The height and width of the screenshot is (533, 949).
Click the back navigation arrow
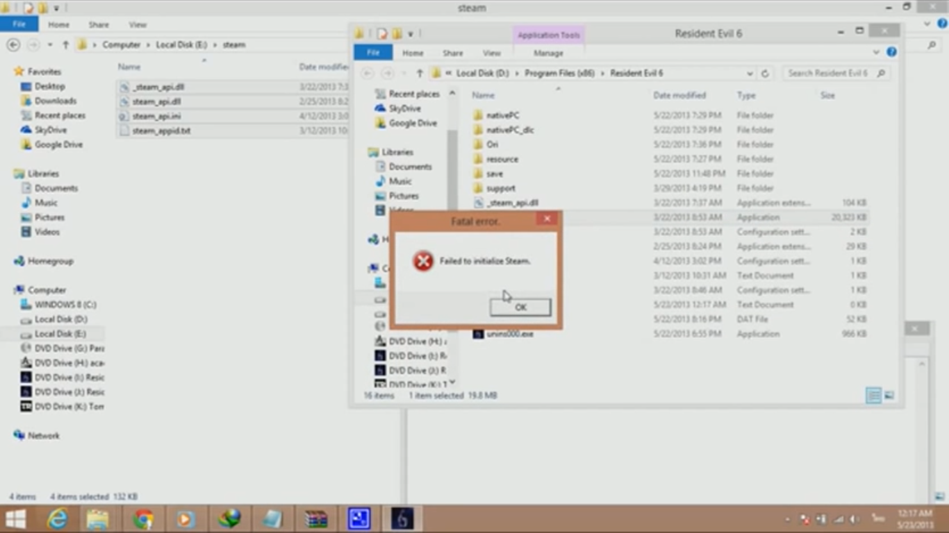(x=368, y=73)
